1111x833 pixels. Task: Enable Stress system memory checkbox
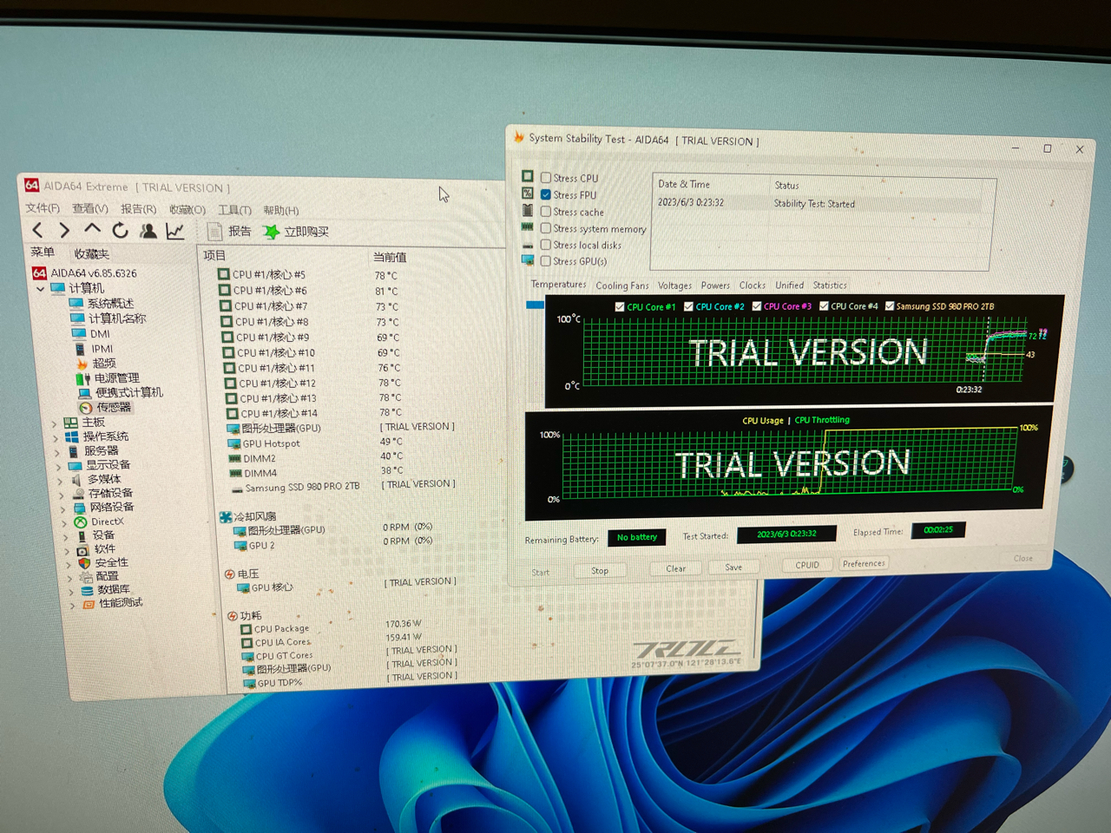pos(546,228)
